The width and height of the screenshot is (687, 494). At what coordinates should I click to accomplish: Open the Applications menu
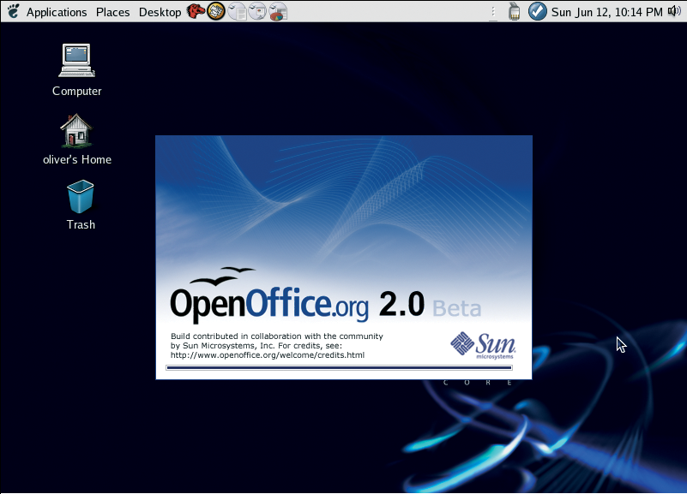click(57, 12)
